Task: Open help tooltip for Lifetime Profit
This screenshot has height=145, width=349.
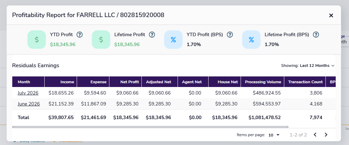Action: coord(152,35)
